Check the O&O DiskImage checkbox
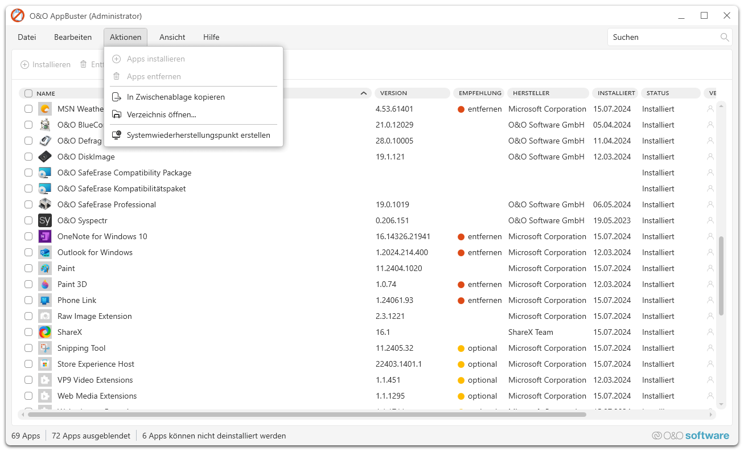This screenshot has width=744, height=451. click(28, 157)
